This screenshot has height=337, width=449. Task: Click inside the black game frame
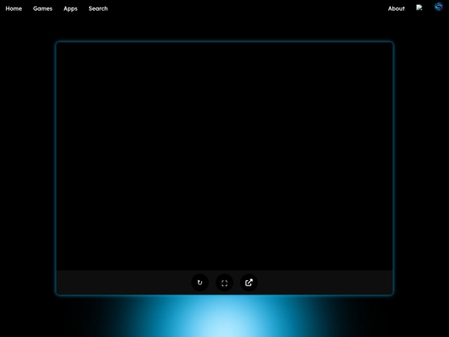pos(224,156)
